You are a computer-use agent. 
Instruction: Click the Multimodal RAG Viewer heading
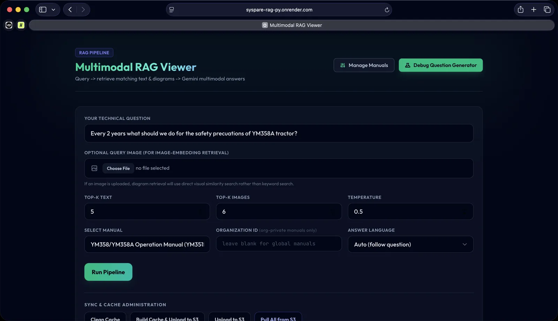tap(136, 67)
